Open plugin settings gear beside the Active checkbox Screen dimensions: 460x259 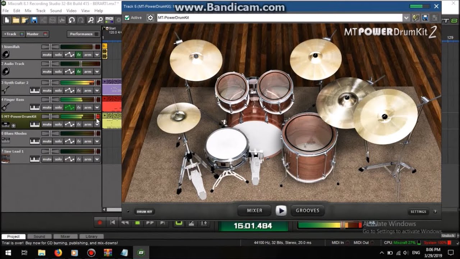[150, 18]
